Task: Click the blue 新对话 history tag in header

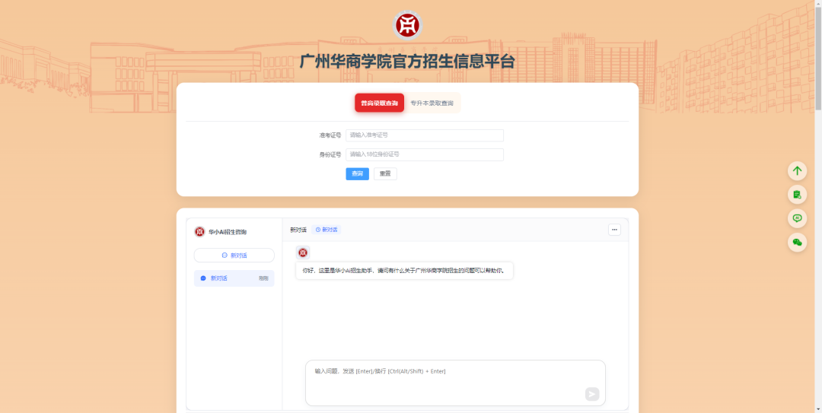Action: (326, 230)
